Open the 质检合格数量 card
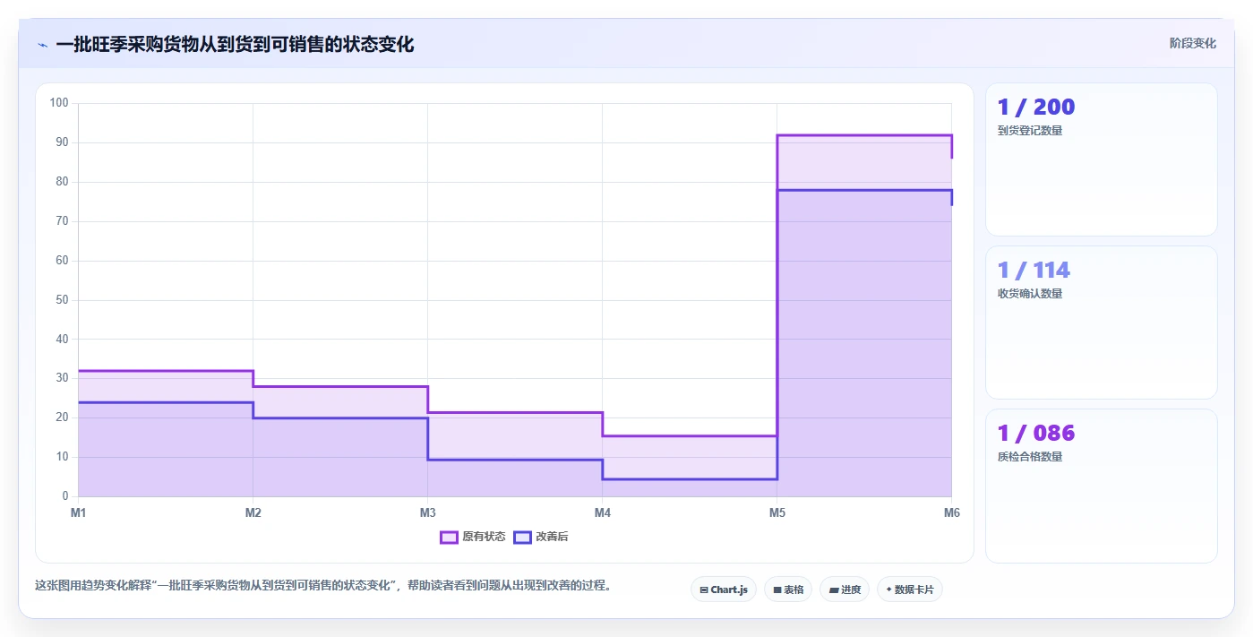 1102,486
